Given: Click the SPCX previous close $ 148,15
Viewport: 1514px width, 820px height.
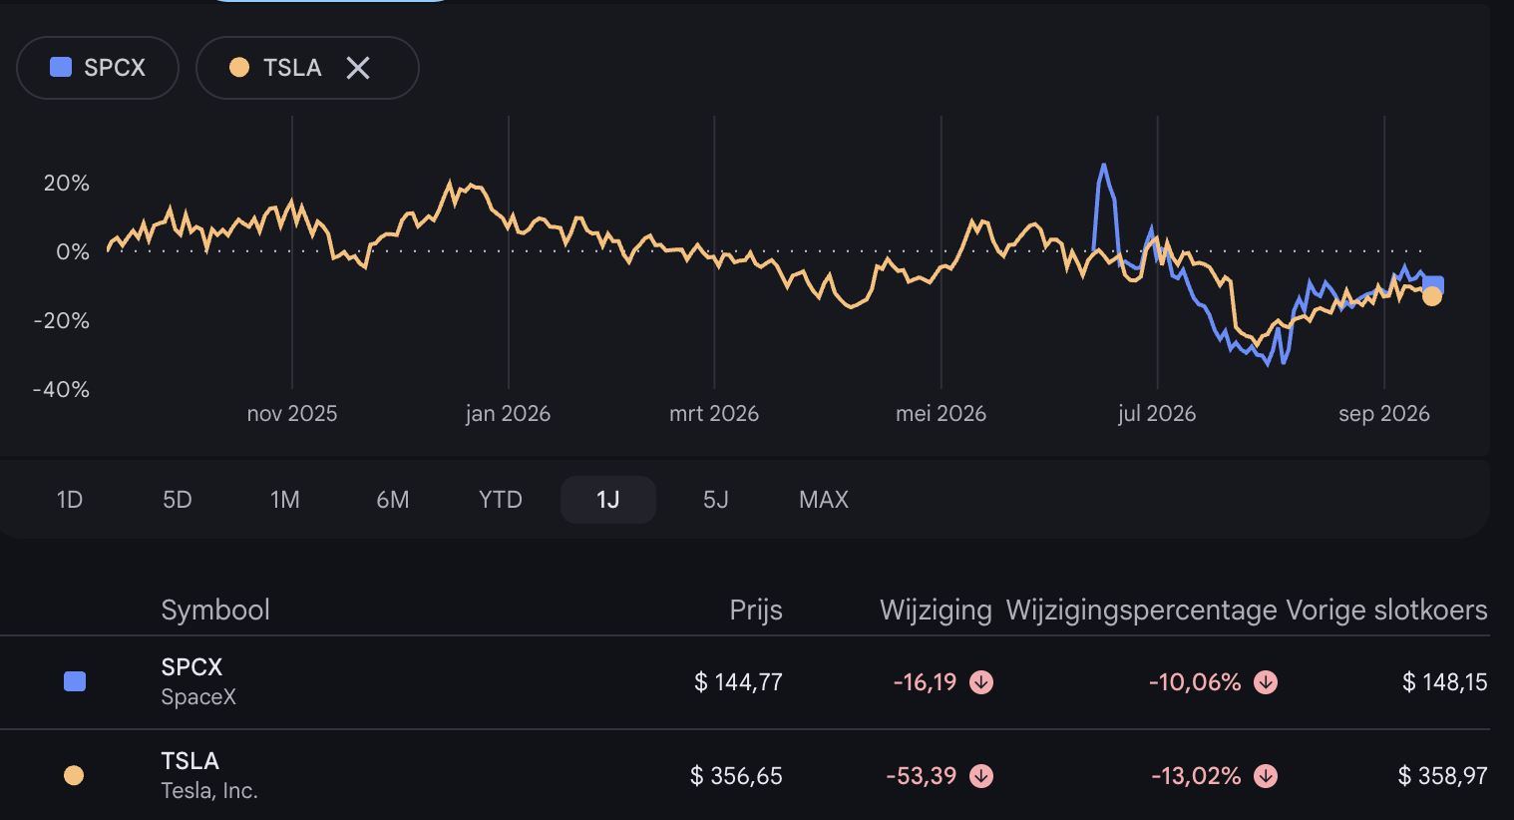Looking at the screenshot, I should tap(1445, 682).
